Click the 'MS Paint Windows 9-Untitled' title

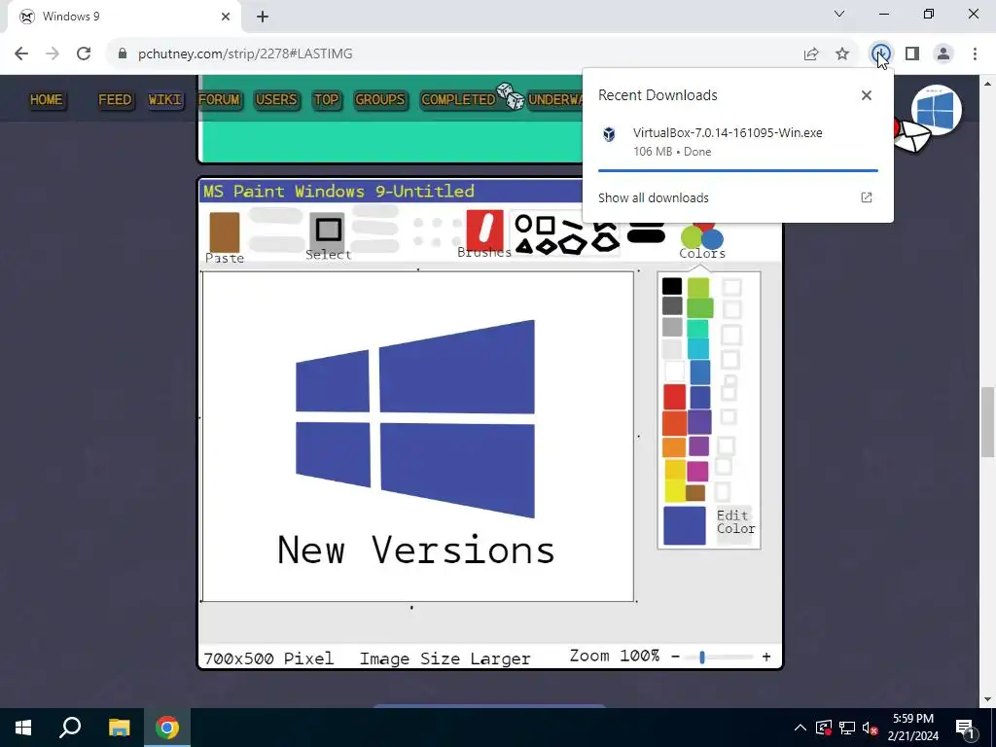pyautogui.click(x=339, y=192)
